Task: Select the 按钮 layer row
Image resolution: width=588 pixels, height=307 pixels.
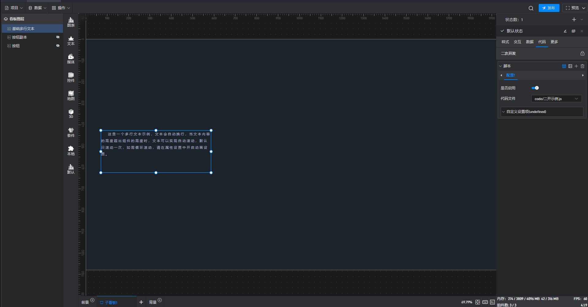Action: coord(32,46)
